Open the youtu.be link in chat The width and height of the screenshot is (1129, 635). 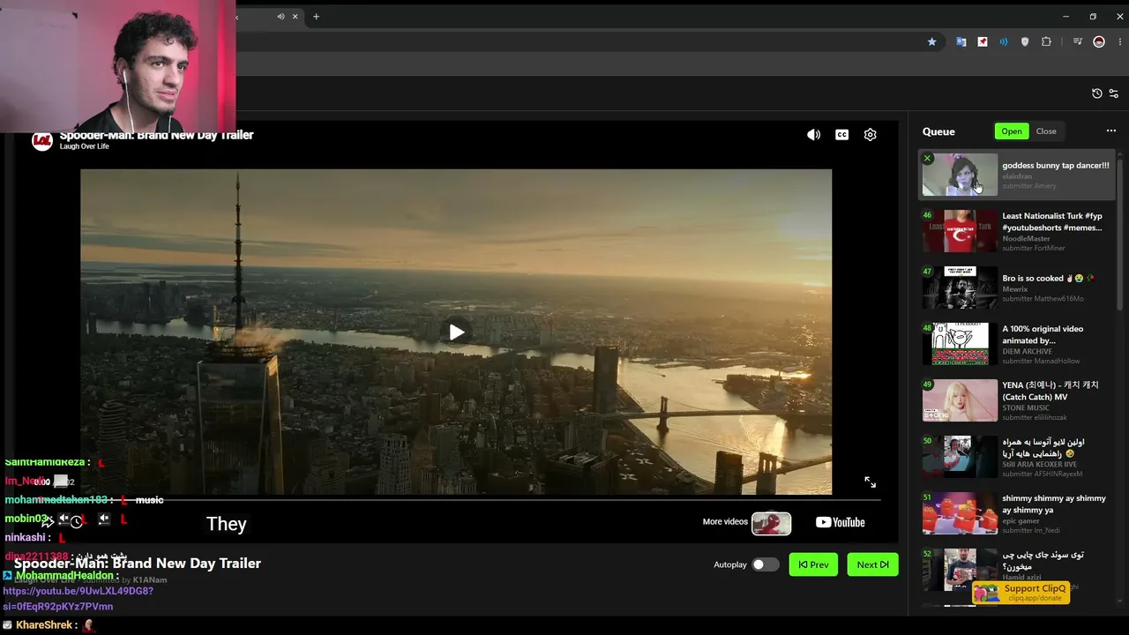coord(78,599)
